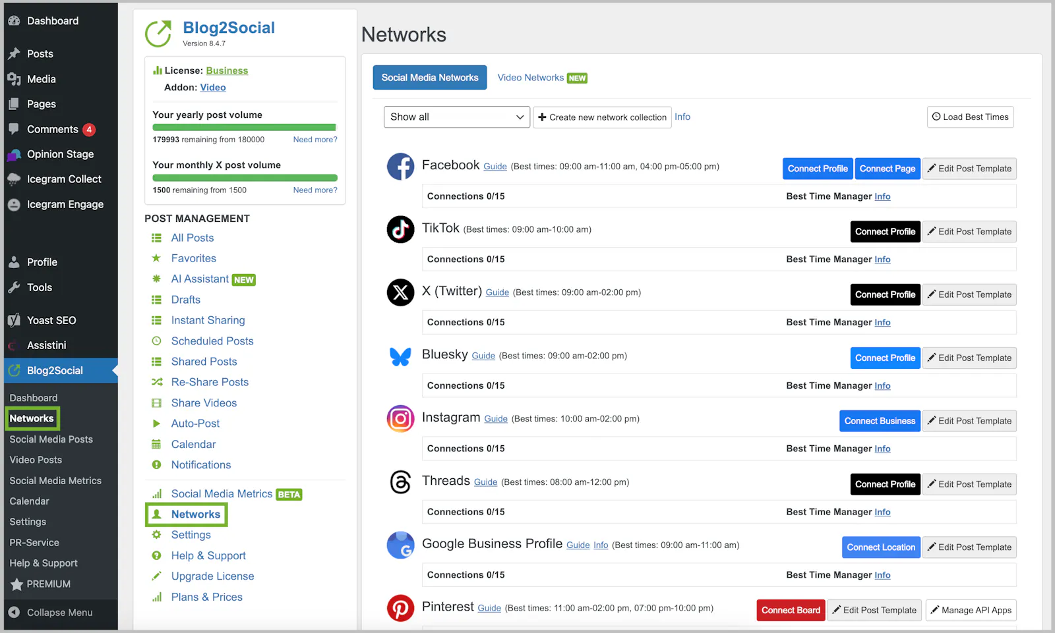Click the Calendar icon in Post Management

[x=156, y=444]
